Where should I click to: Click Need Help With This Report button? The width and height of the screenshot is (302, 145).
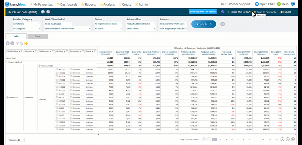pyautogui.click(x=203, y=12)
